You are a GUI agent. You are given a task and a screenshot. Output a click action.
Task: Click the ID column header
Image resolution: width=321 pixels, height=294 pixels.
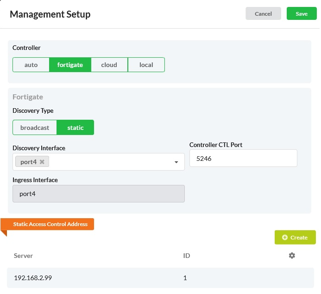click(x=187, y=256)
